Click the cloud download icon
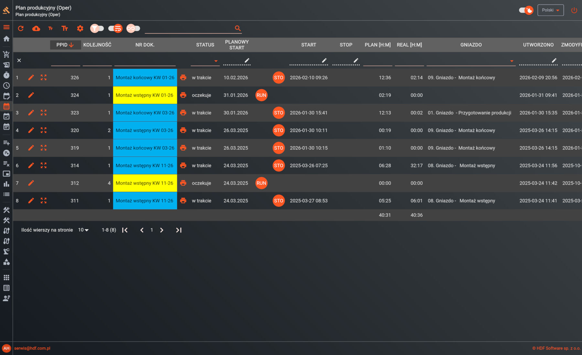Screen dimensions: 582x355 (x=36, y=28)
